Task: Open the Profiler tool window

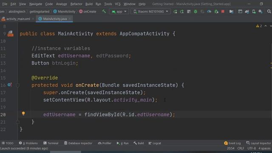Action: pos(105,143)
